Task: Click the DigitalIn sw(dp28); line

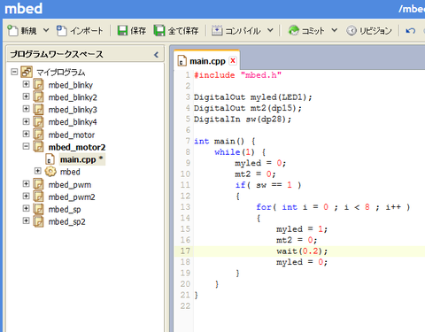Action: 243,120
